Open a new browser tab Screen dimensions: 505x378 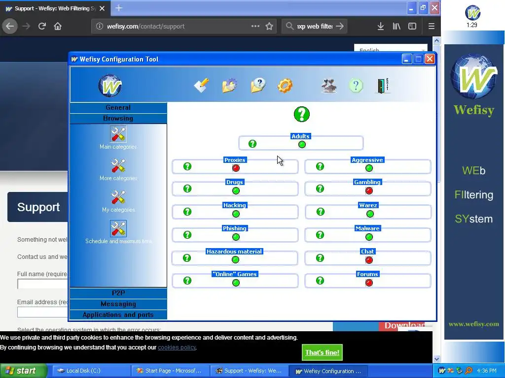(x=119, y=8)
